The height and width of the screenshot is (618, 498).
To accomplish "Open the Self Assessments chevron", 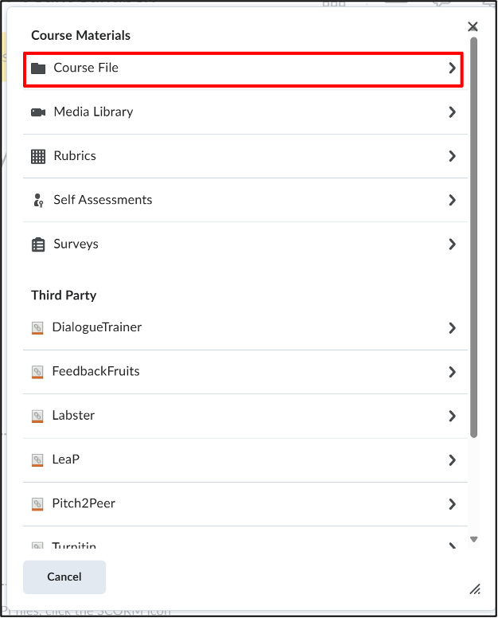I will (x=452, y=200).
